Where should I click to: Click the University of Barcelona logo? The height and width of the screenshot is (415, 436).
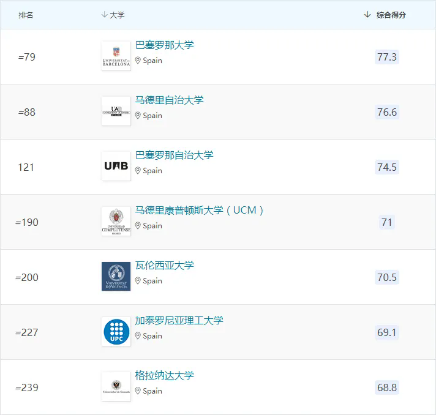[116, 56]
